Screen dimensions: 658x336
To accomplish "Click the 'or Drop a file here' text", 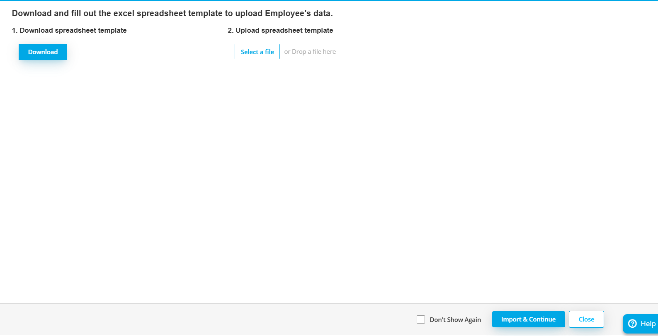I will (310, 52).
